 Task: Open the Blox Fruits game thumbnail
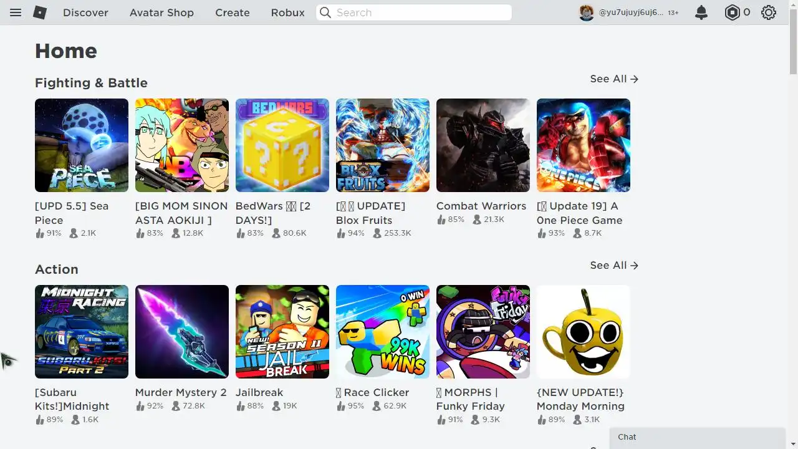383,145
